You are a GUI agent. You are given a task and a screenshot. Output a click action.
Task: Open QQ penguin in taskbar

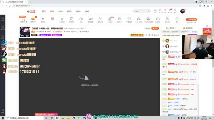(x=74, y=118)
